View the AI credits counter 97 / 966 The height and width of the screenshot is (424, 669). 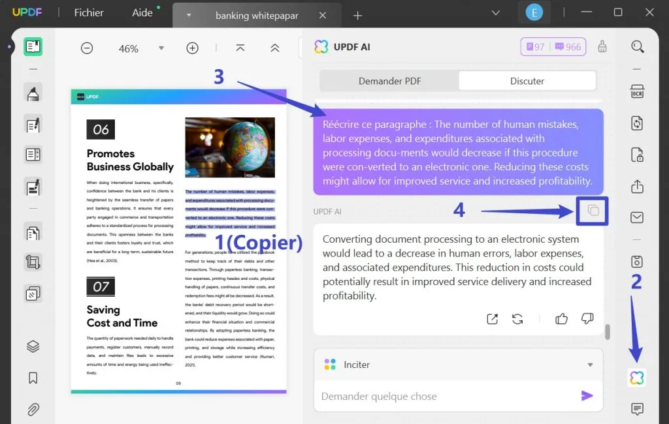click(x=553, y=46)
